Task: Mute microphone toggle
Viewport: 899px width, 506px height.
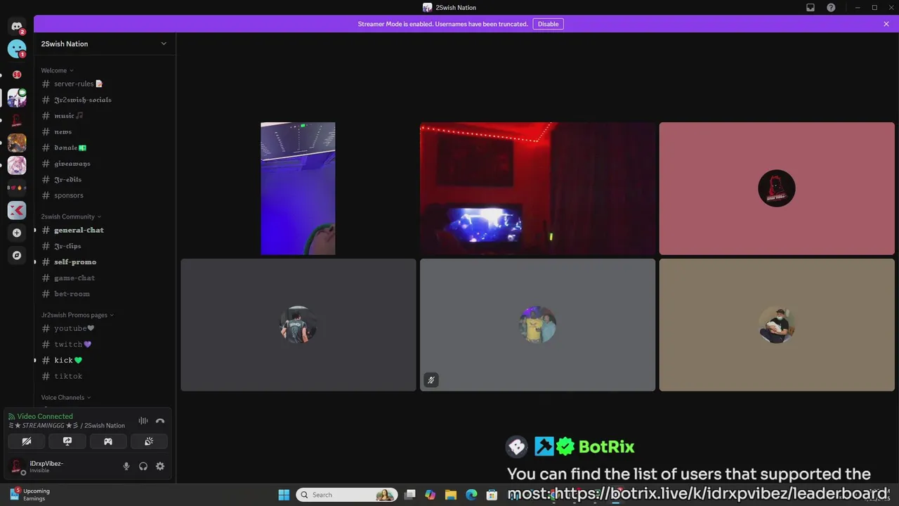Action: [x=126, y=466]
